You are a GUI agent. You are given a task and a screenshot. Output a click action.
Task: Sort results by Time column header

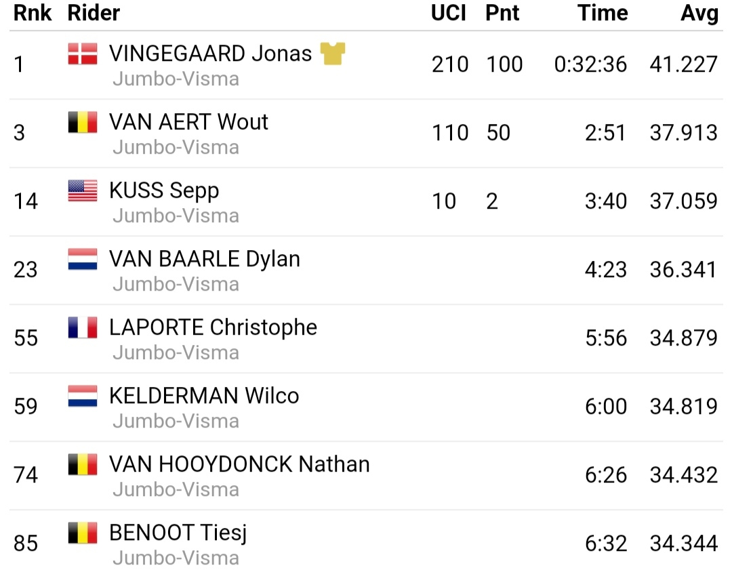pos(603,13)
